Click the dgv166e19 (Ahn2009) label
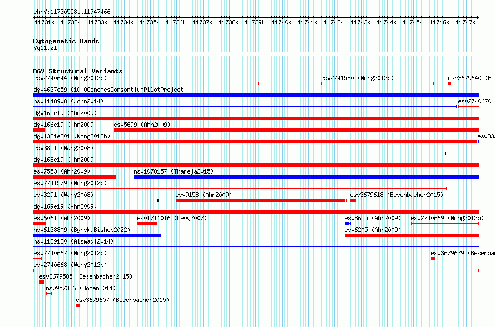This screenshot has width=495, height=327. [65, 125]
